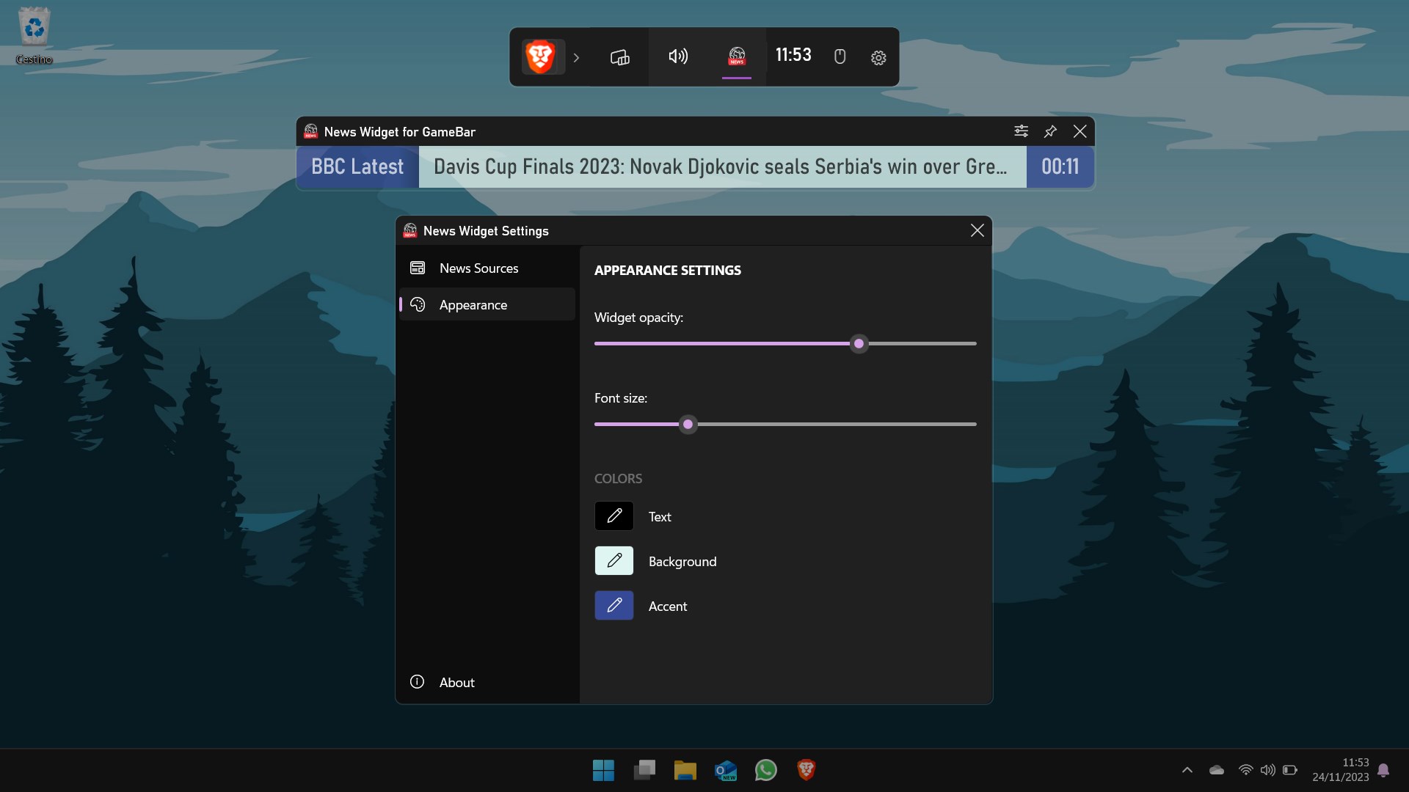Open WhatsApp from the taskbar

click(x=765, y=770)
